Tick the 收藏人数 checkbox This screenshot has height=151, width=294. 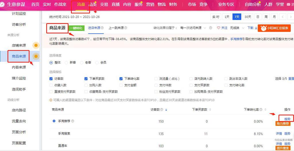[51, 85]
